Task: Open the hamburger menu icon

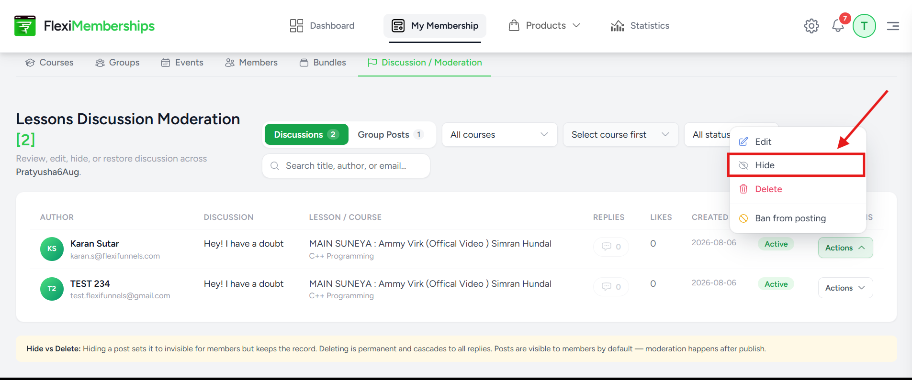Action: pos(893,26)
